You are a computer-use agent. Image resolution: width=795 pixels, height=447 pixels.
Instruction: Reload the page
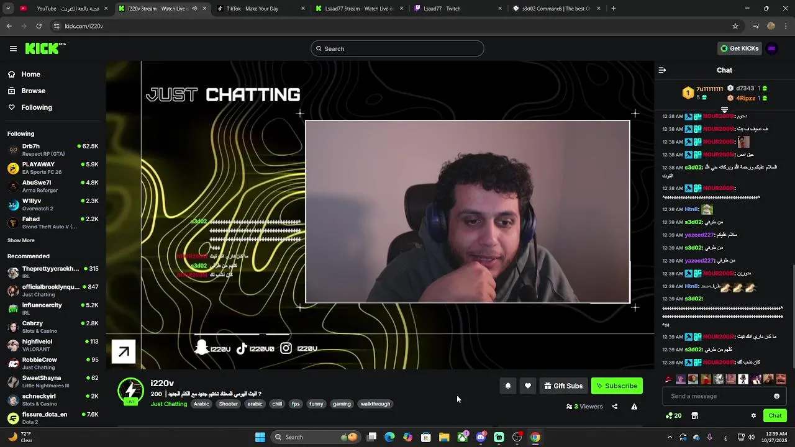[x=39, y=26]
